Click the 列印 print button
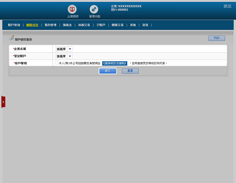This screenshot has width=236, height=183. (x=217, y=38)
